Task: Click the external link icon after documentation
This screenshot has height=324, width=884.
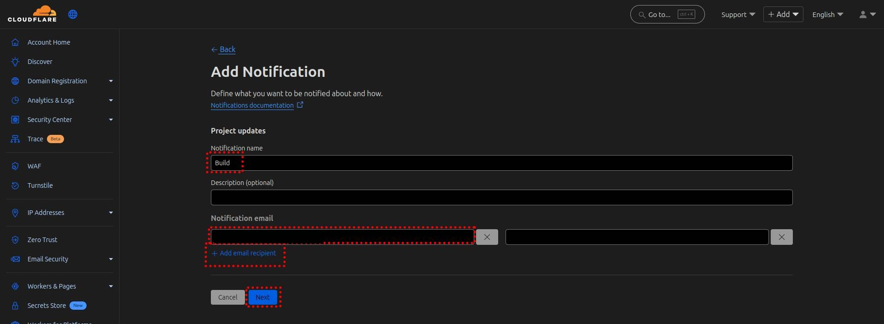Action: pos(300,105)
